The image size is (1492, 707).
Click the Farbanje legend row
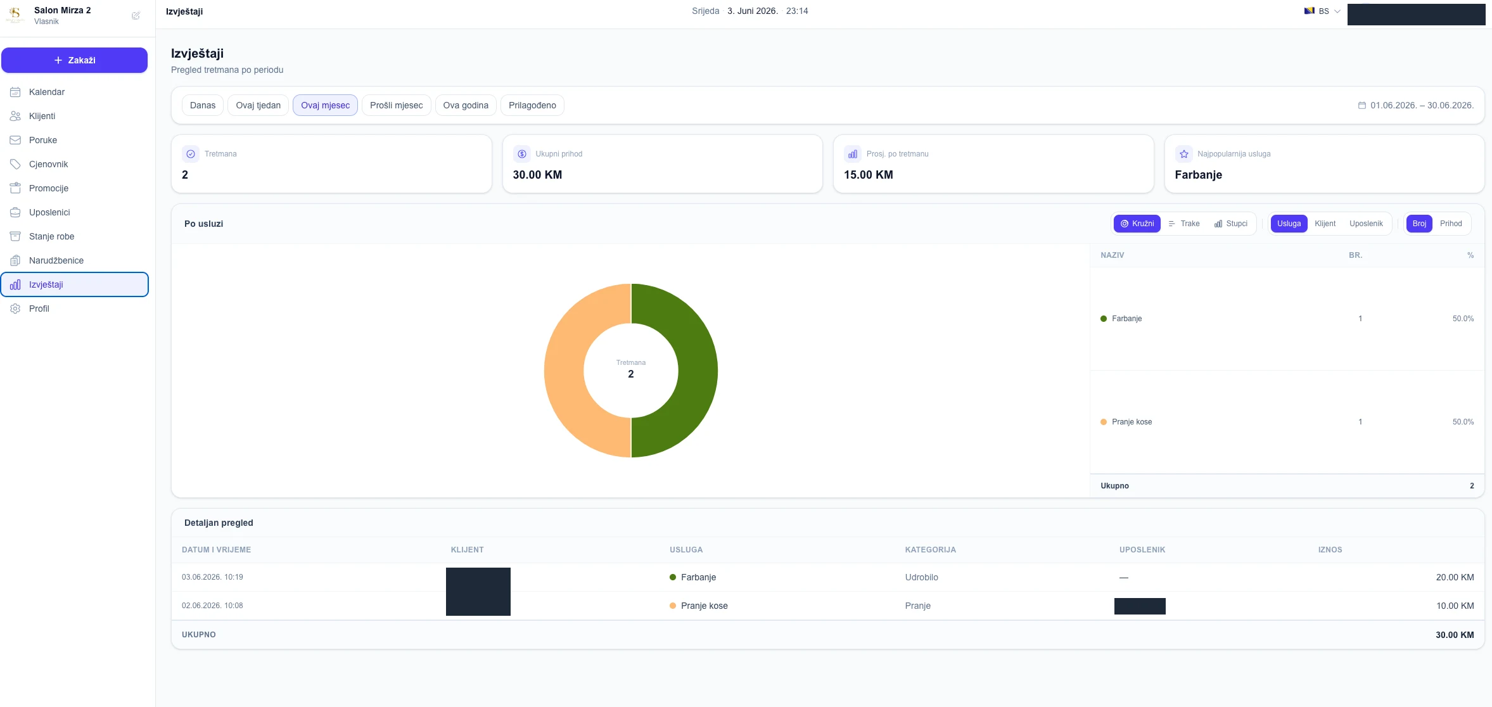1287,319
